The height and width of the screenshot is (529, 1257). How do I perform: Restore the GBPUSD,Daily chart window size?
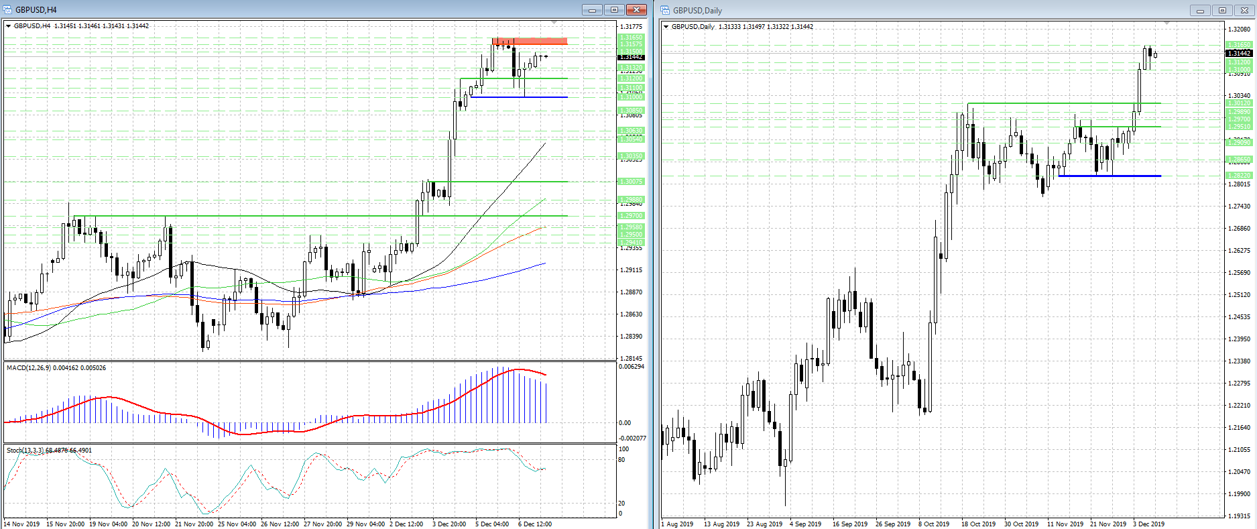(1221, 10)
